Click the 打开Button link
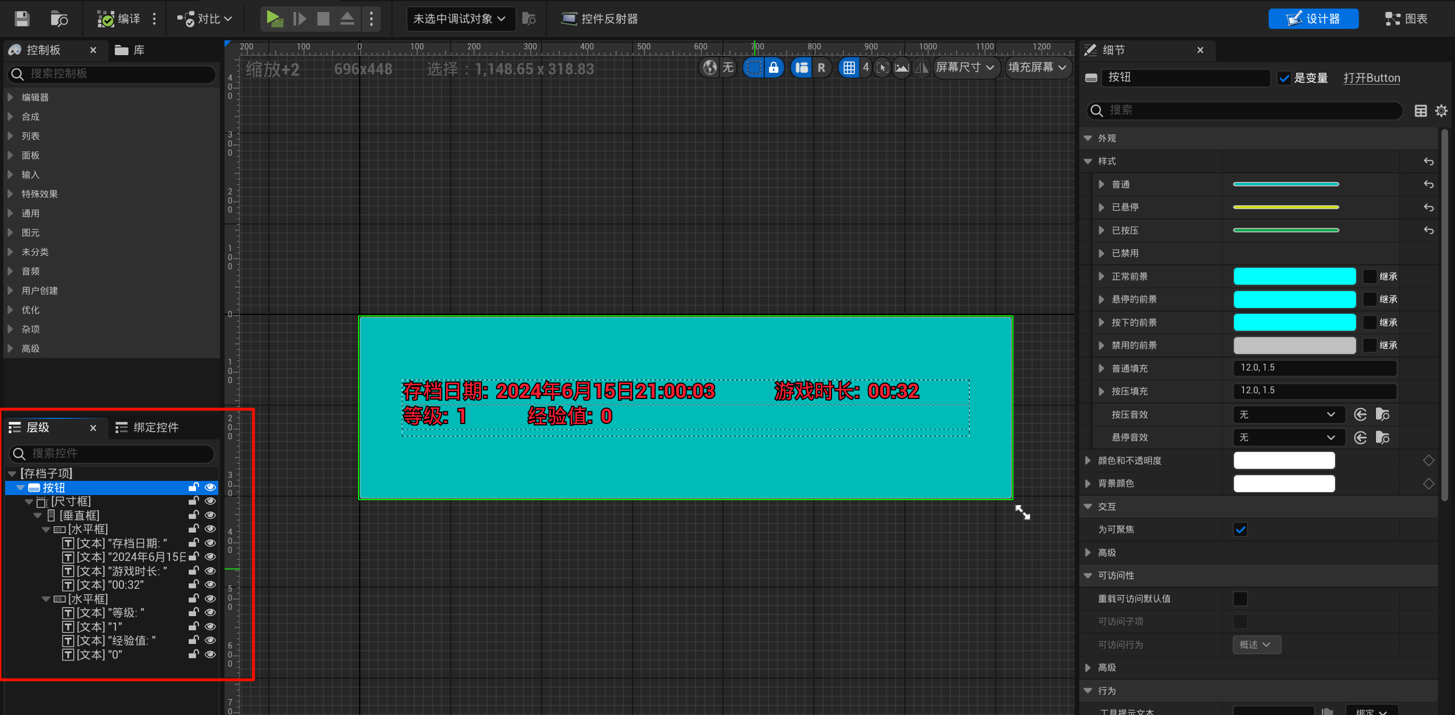Image resolution: width=1455 pixels, height=715 pixels. tap(1371, 78)
